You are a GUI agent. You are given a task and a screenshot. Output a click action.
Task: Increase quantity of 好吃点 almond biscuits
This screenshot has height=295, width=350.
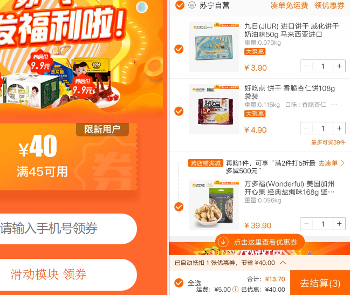[339, 128]
